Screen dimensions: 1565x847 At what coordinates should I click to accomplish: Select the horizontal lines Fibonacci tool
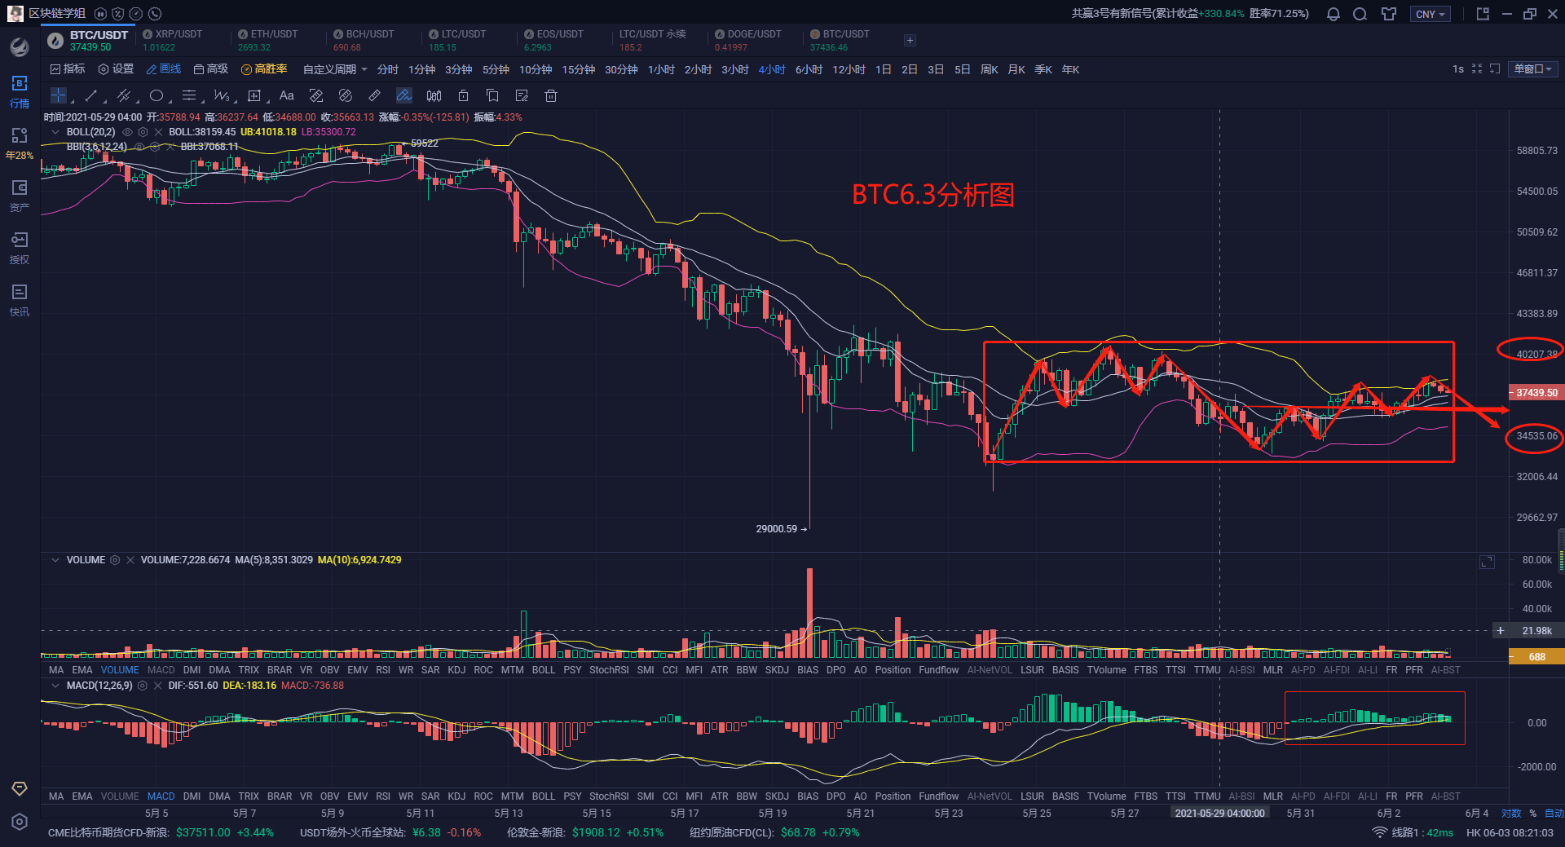189,95
